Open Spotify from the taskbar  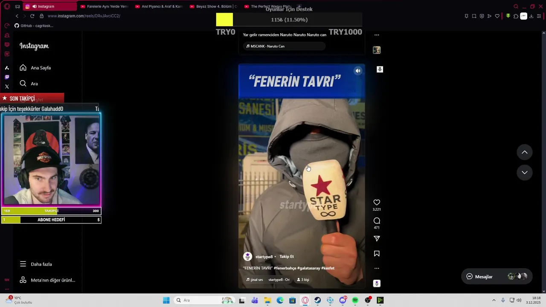tap(355, 300)
